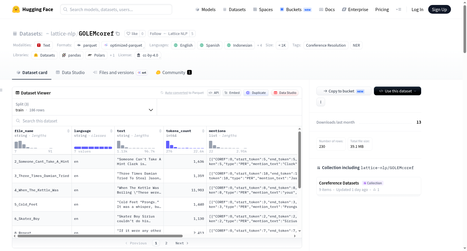Click Copy to bucket button
467x251 pixels.
pyautogui.click(x=344, y=91)
